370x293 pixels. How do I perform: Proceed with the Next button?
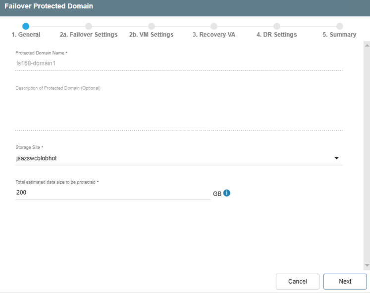point(345,281)
